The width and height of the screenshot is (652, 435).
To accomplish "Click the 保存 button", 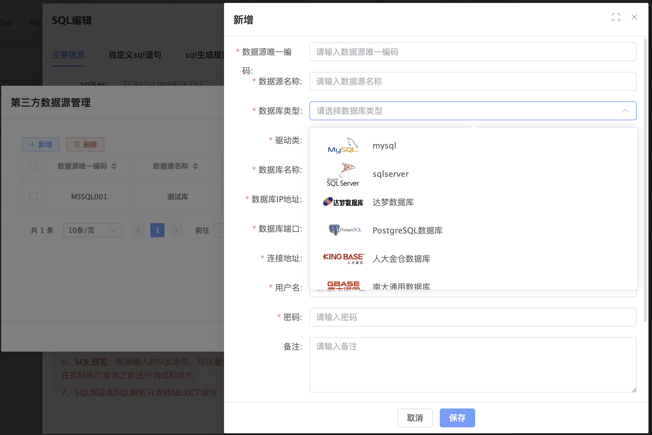I will pos(457,418).
